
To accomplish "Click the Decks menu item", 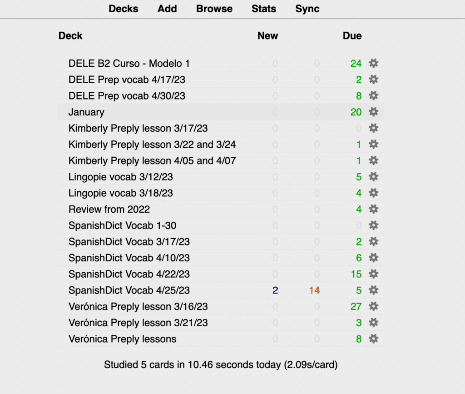I will (123, 9).
